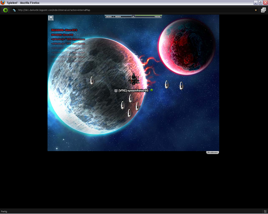The width and height of the screenshot is (268, 214).
Task: Click the H help icon in game
Action: pyautogui.click(x=51, y=18)
